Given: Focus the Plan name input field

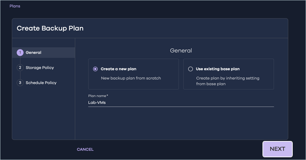Looking at the screenshot, I should pos(181,102).
